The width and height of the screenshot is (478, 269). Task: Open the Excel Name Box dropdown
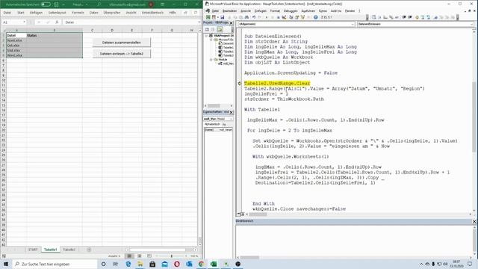pyautogui.click(x=24, y=22)
